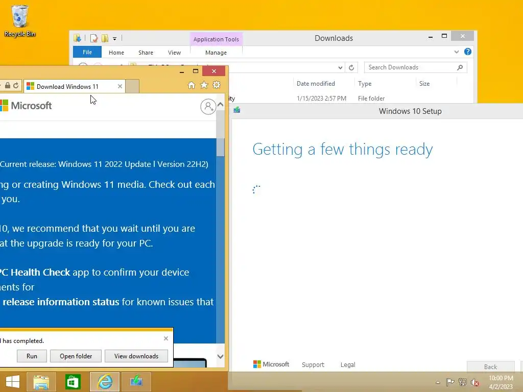The image size is (523, 392).
Task: Click Run in the download bar
Action: [x=32, y=356]
